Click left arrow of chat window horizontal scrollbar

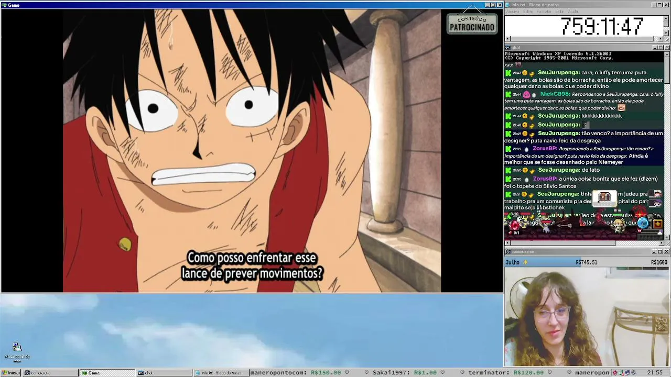click(507, 243)
